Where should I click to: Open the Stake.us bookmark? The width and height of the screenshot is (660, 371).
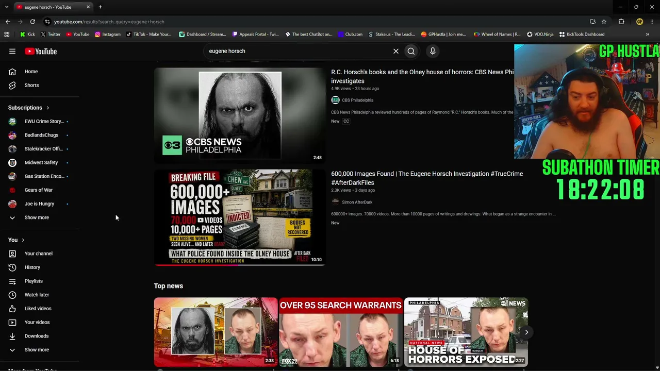(x=391, y=35)
